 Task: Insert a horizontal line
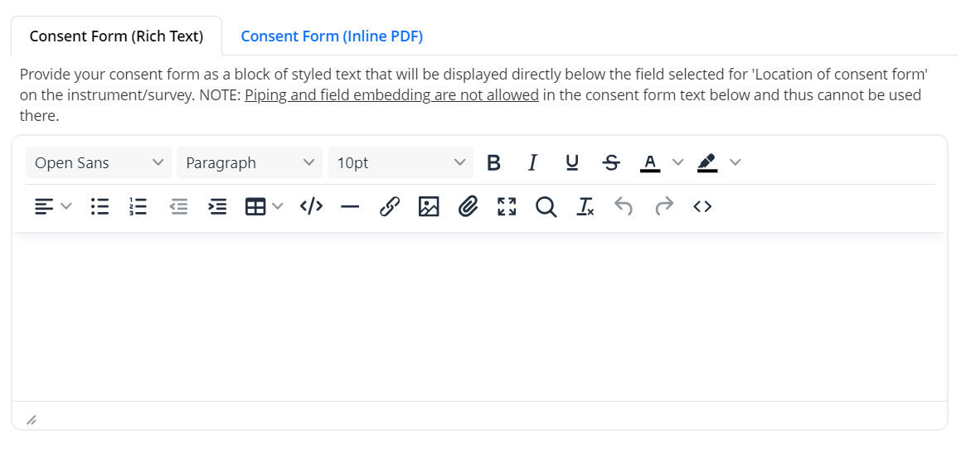point(350,207)
